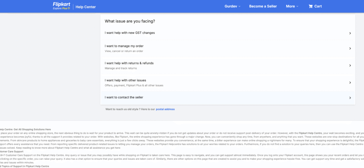This screenshot has height=168, width=364.
Task: Click the arrow beside contact the seller
Action: (350, 98)
